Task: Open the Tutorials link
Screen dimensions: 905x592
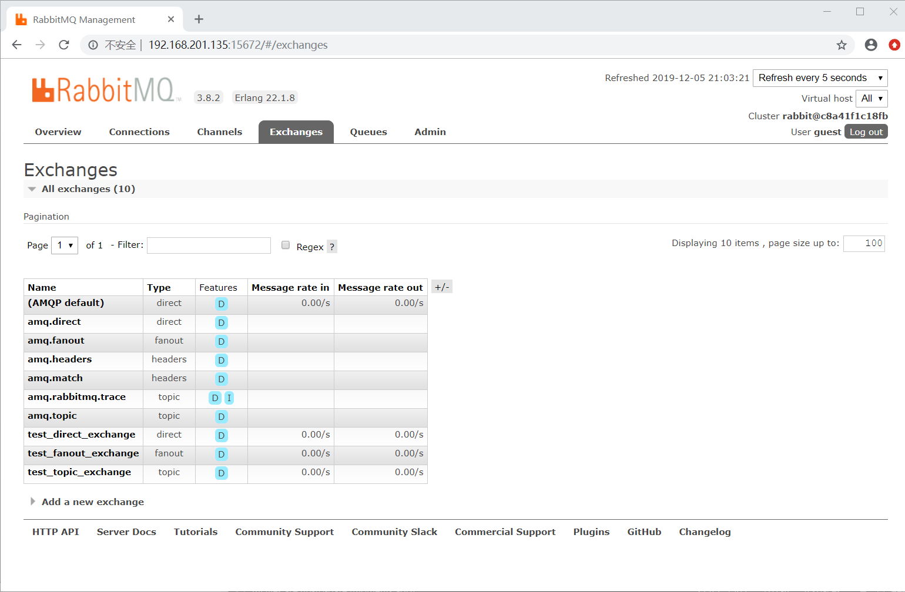Action: click(196, 532)
